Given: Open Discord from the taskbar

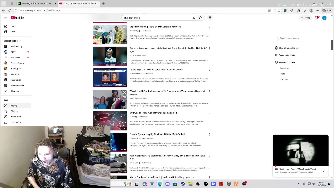Looking at the screenshot, I should tap(168, 184).
